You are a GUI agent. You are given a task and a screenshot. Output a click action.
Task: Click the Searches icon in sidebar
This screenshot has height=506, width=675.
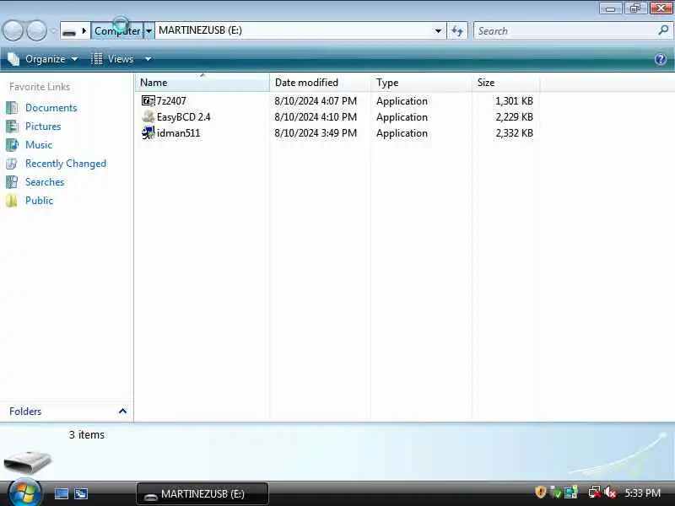pos(12,182)
